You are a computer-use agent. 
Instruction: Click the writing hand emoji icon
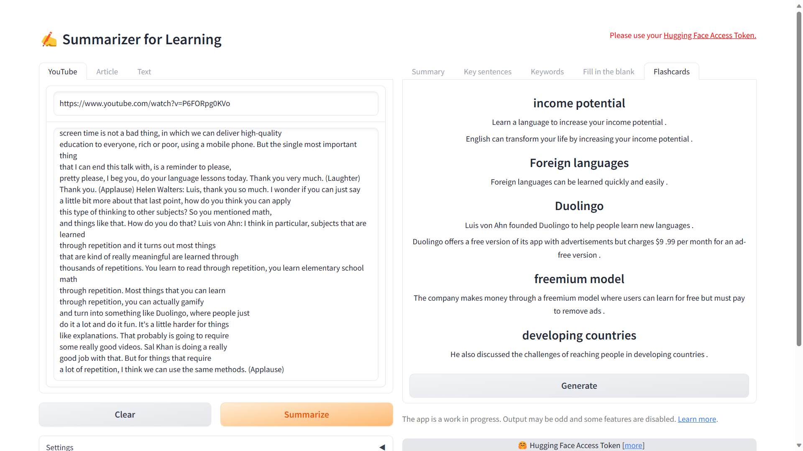coord(49,39)
